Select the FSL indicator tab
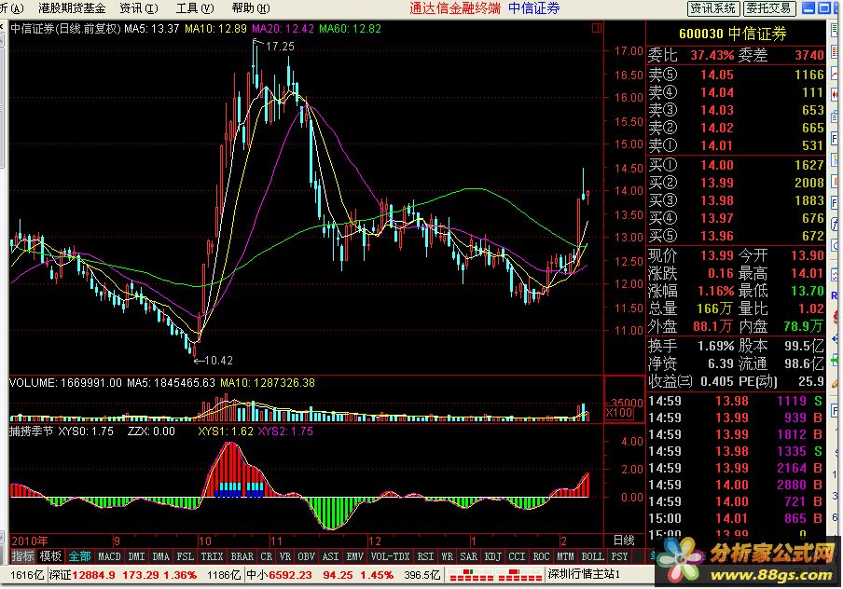843x589 pixels. 185,556
